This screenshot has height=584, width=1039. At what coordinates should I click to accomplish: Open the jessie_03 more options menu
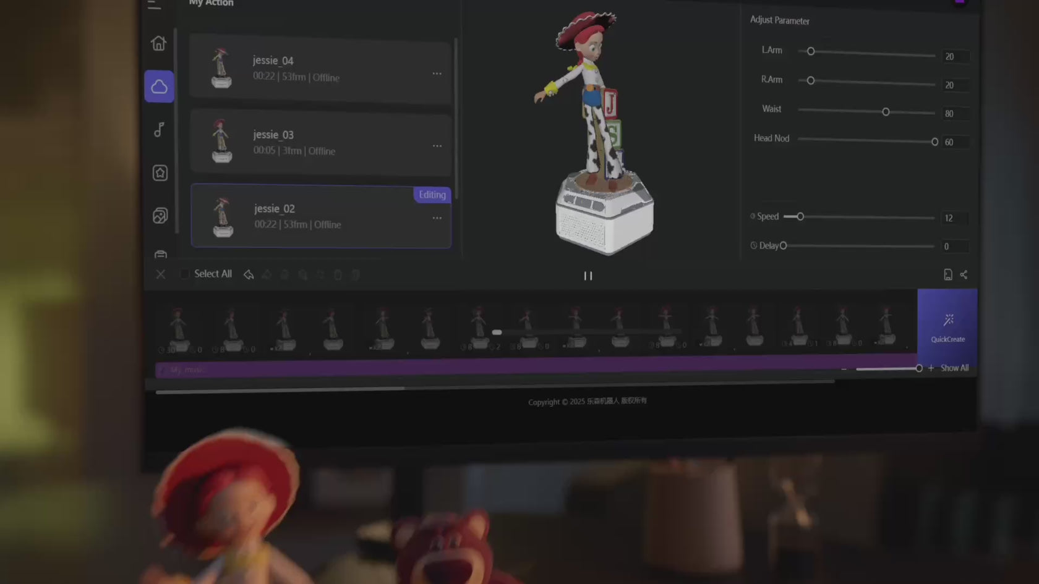[x=437, y=146]
